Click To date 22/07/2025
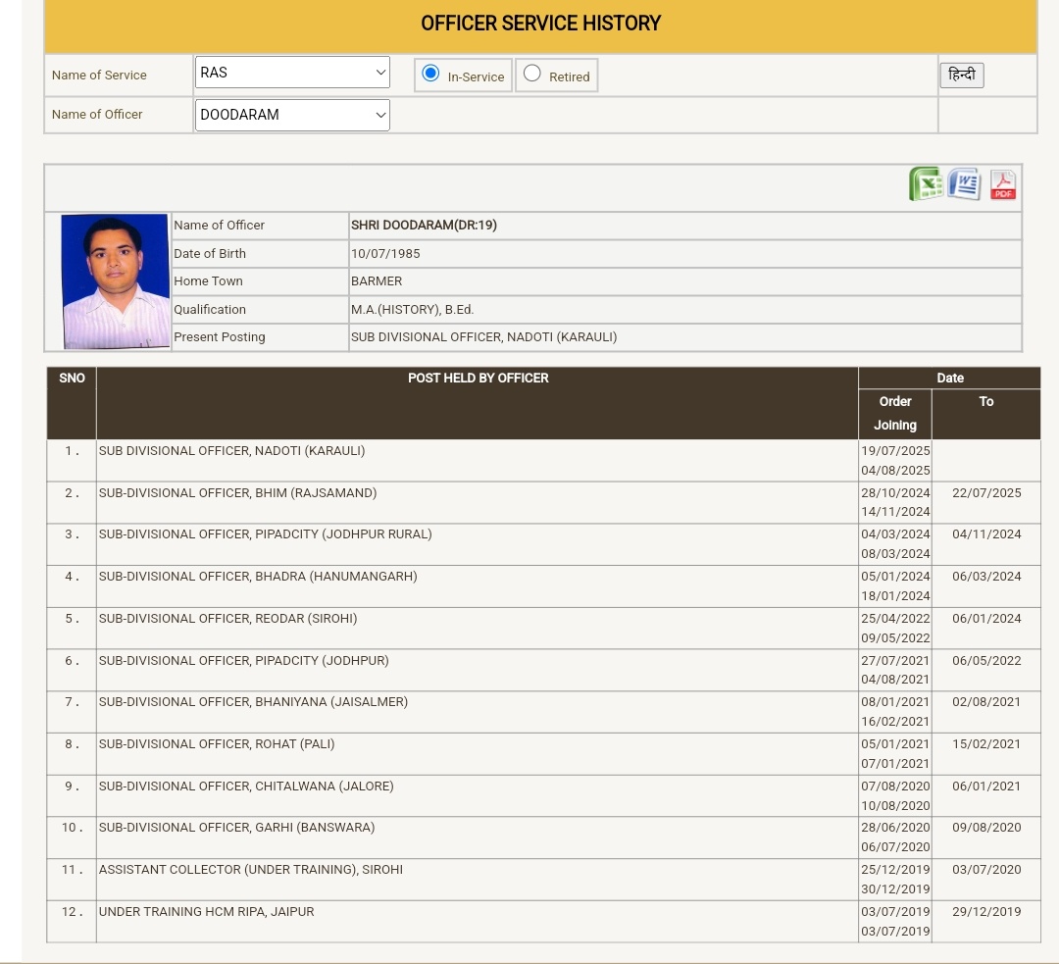Screen dimensions: 1059x964 click(x=986, y=493)
